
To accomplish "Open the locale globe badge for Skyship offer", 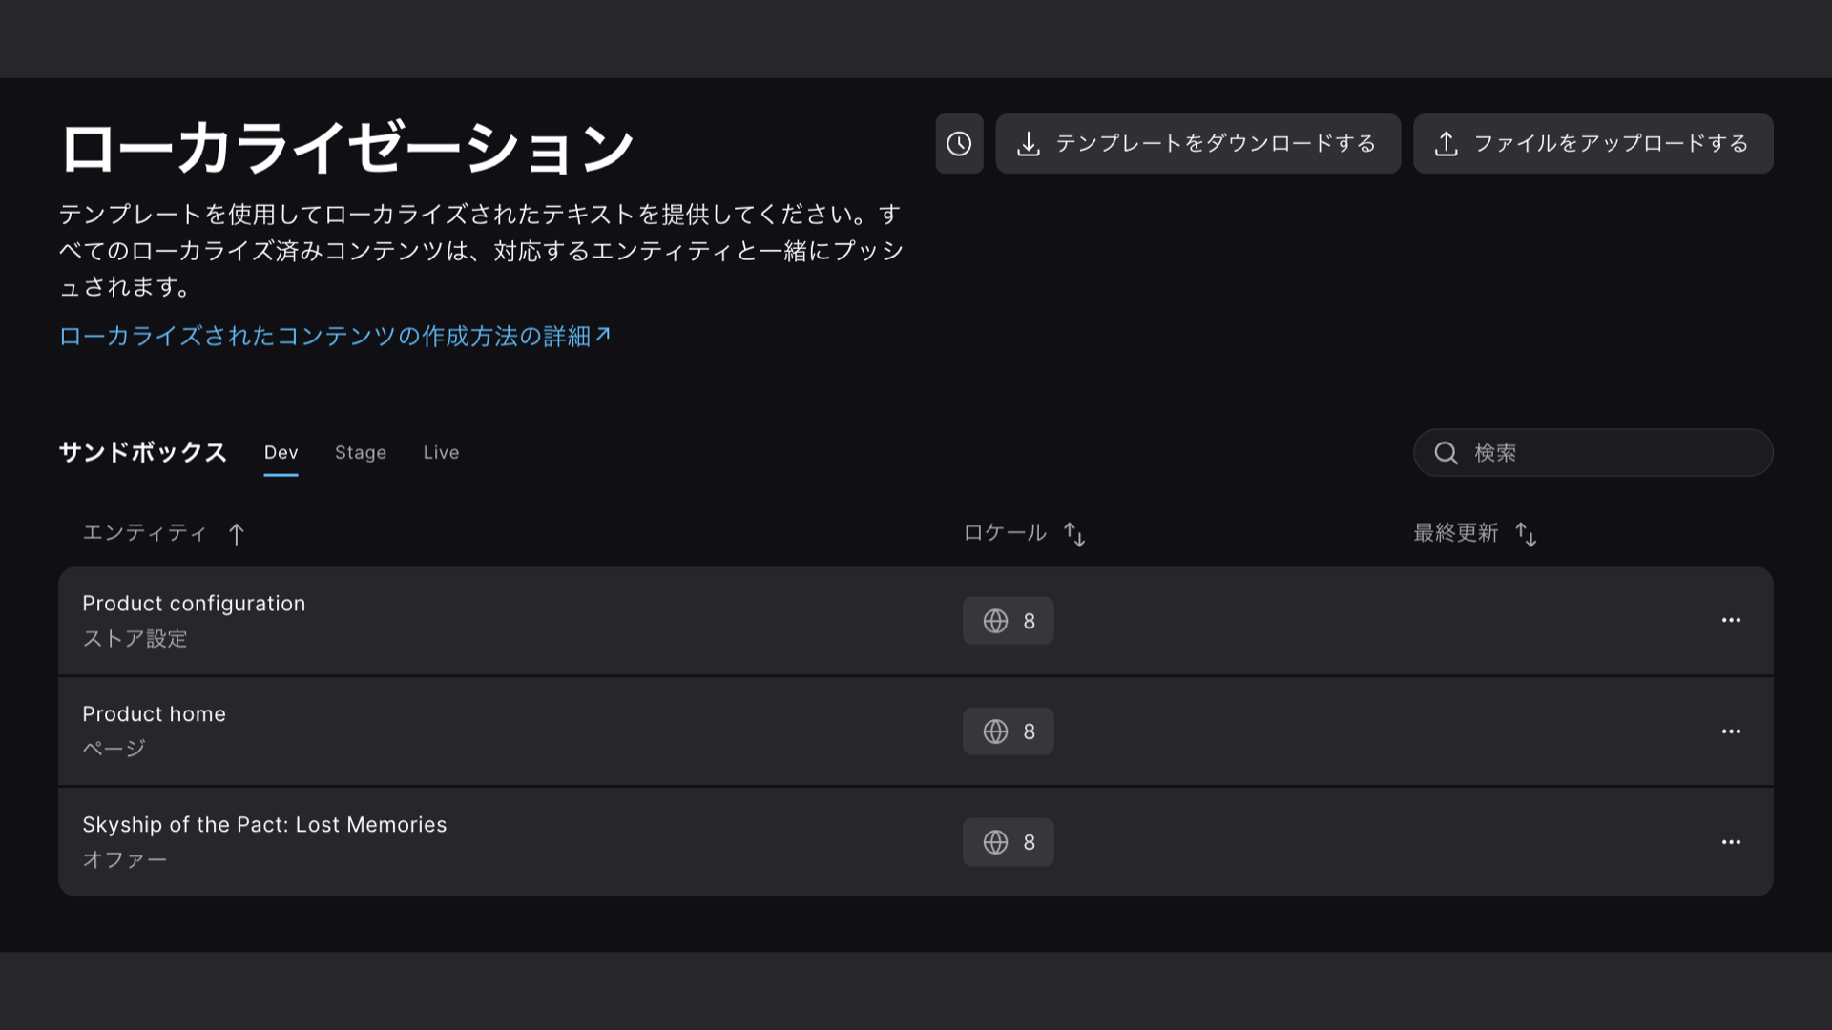I will coord(1008,842).
